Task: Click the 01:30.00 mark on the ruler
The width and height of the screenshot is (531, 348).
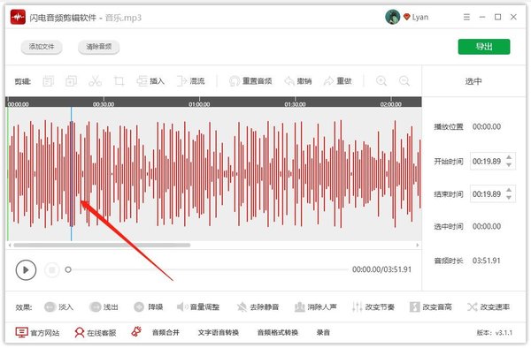Action: [x=295, y=104]
